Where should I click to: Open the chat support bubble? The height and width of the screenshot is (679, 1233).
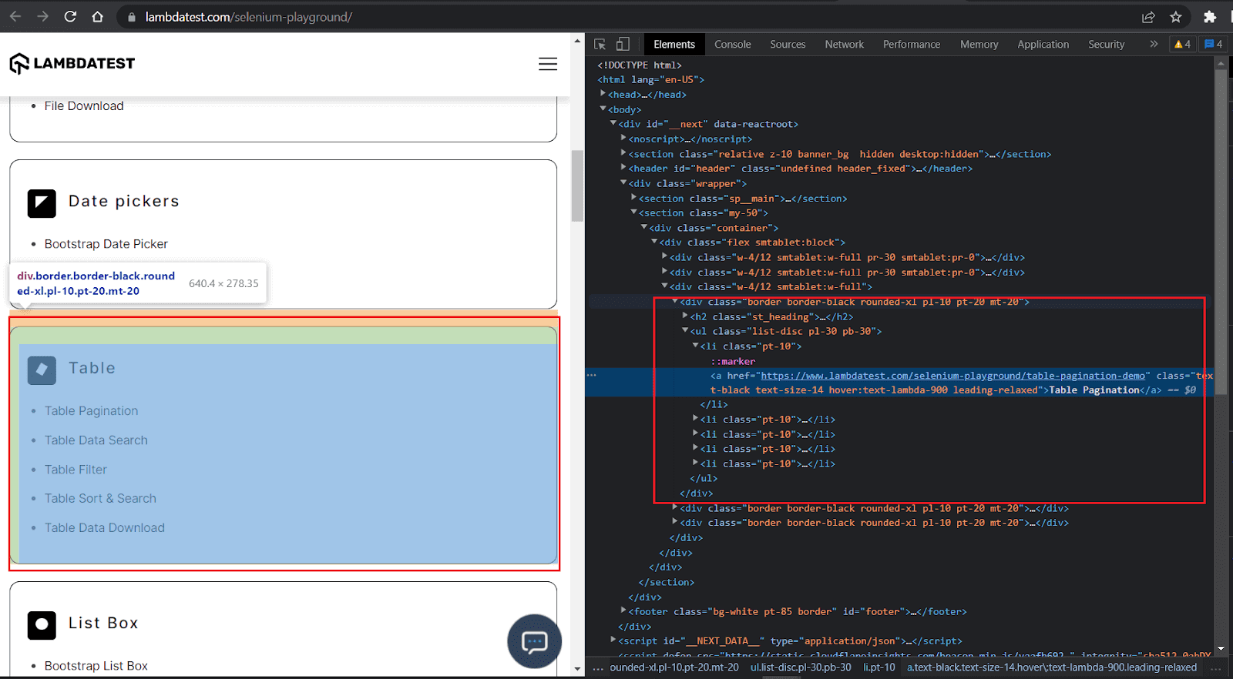pyautogui.click(x=535, y=641)
